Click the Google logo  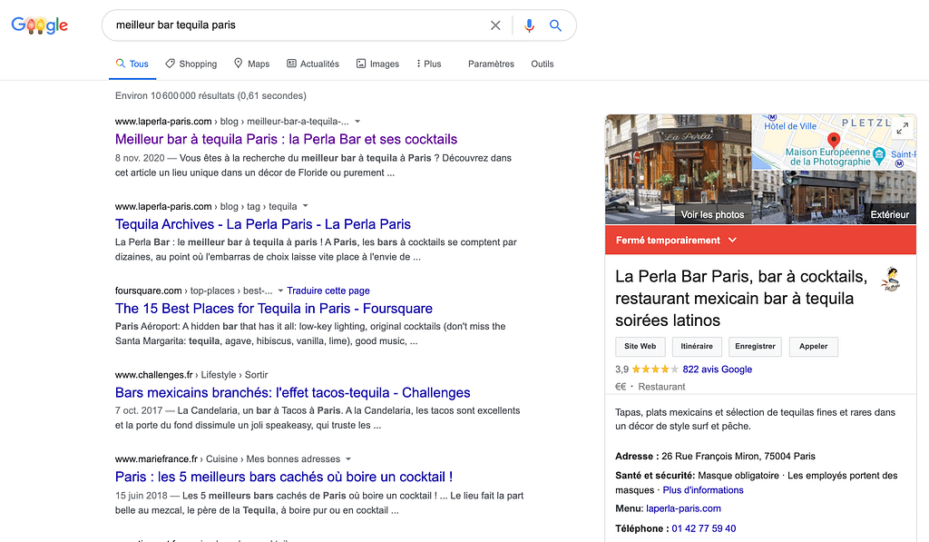(40, 25)
